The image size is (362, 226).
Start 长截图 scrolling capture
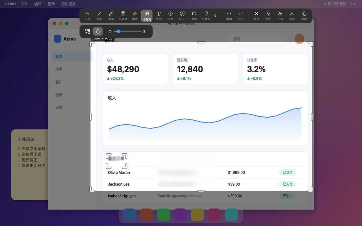[206, 16]
